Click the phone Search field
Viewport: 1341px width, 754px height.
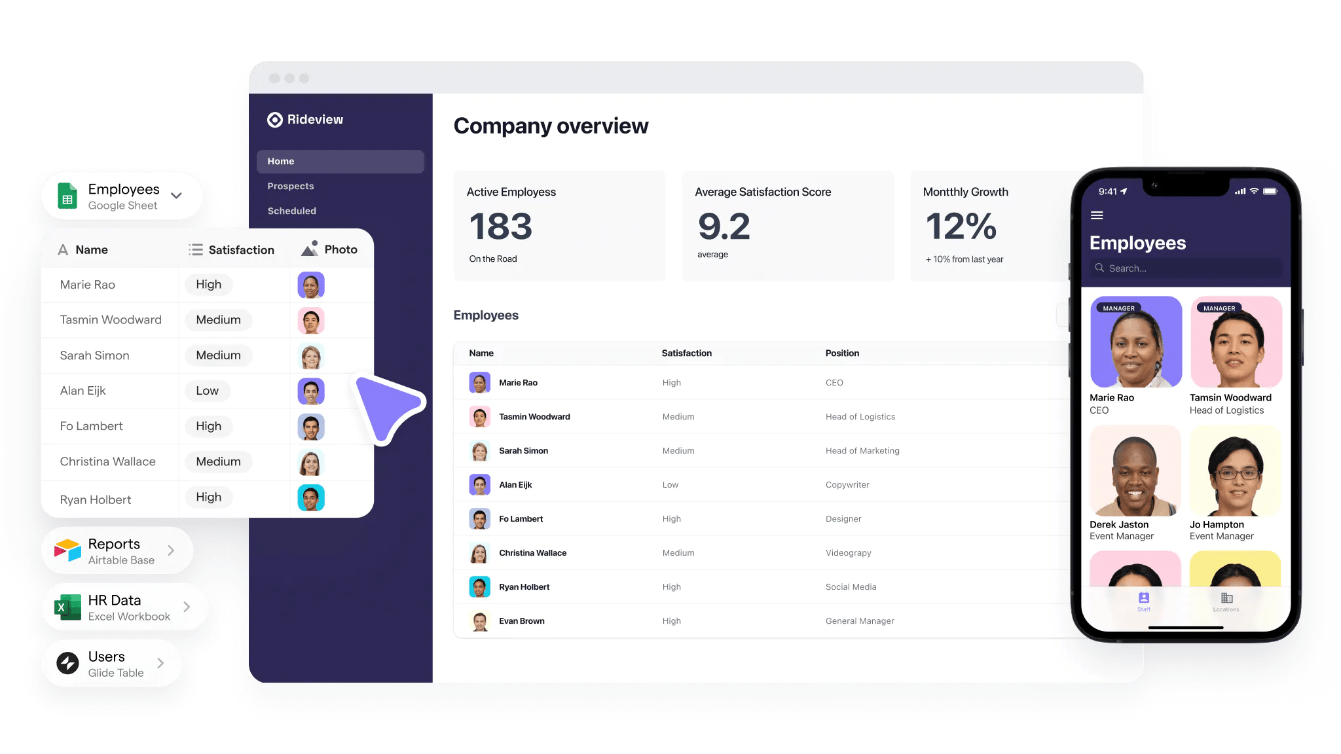click(x=1185, y=268)
